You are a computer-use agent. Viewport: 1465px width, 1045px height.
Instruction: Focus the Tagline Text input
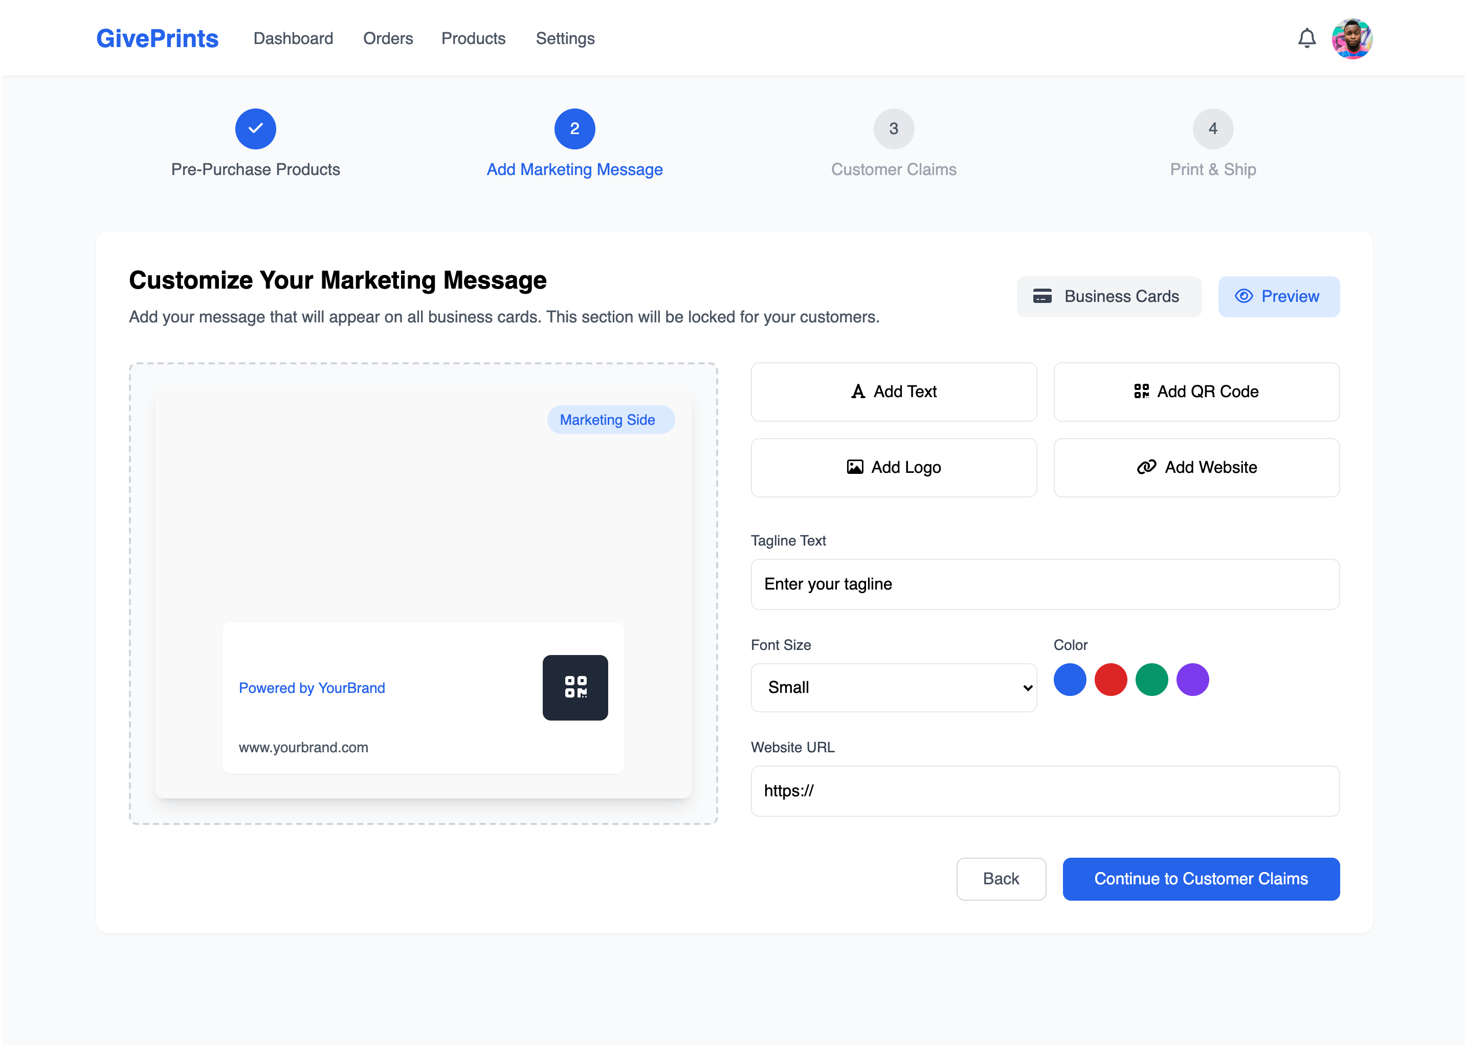coord(1045,584)
